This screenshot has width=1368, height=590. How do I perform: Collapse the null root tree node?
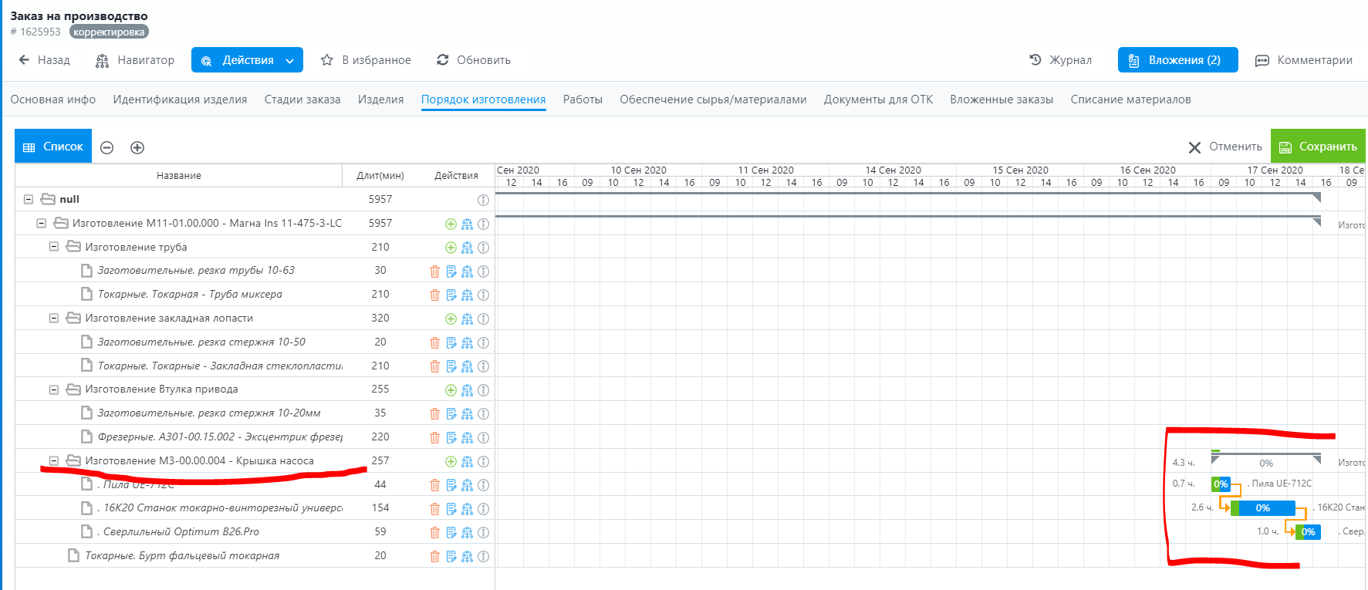(29, 200)
